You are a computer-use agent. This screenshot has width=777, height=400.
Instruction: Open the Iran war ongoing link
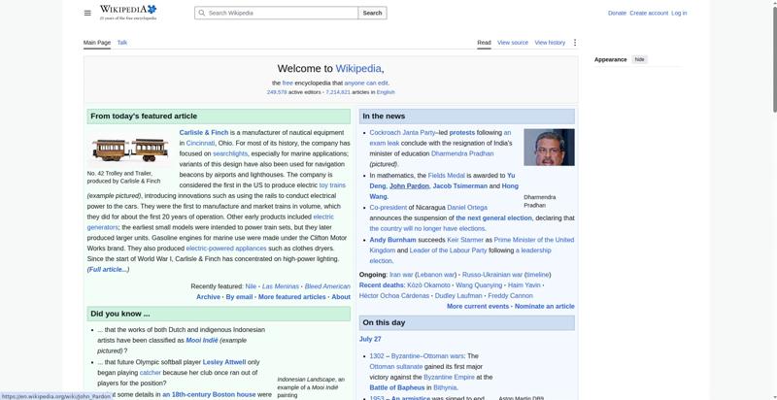click(401, 275)
